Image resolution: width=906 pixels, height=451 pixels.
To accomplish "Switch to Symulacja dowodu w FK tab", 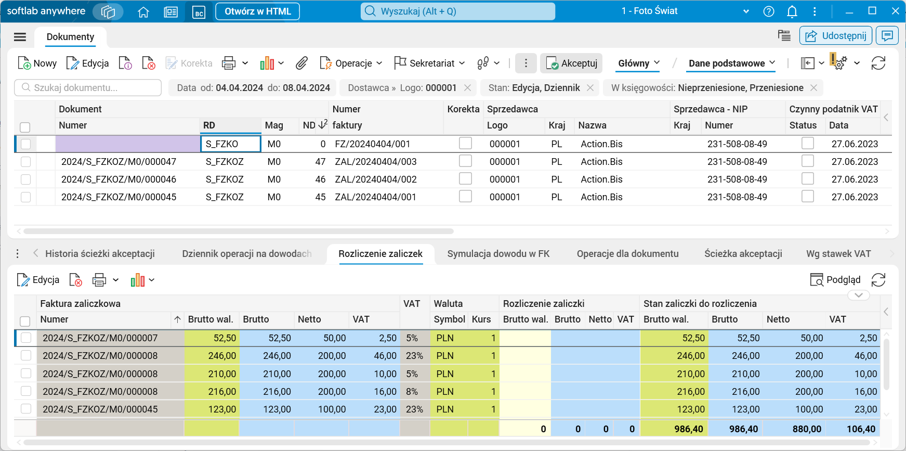I will [x=498, y=254].
